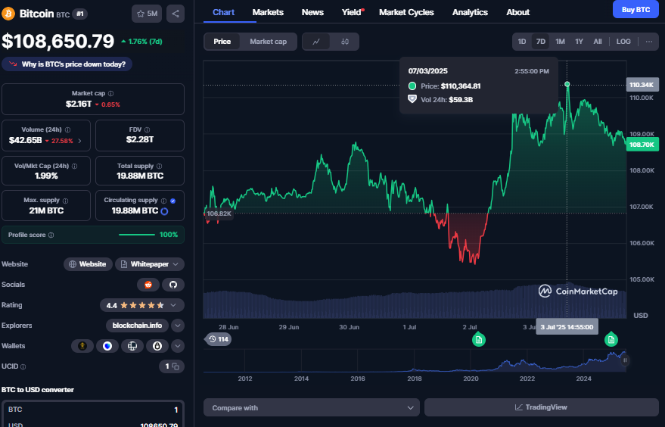The height and width of the screenshot is (427, 665).
Task: Open blockchain.info explorer link
Action: [137, 326]
